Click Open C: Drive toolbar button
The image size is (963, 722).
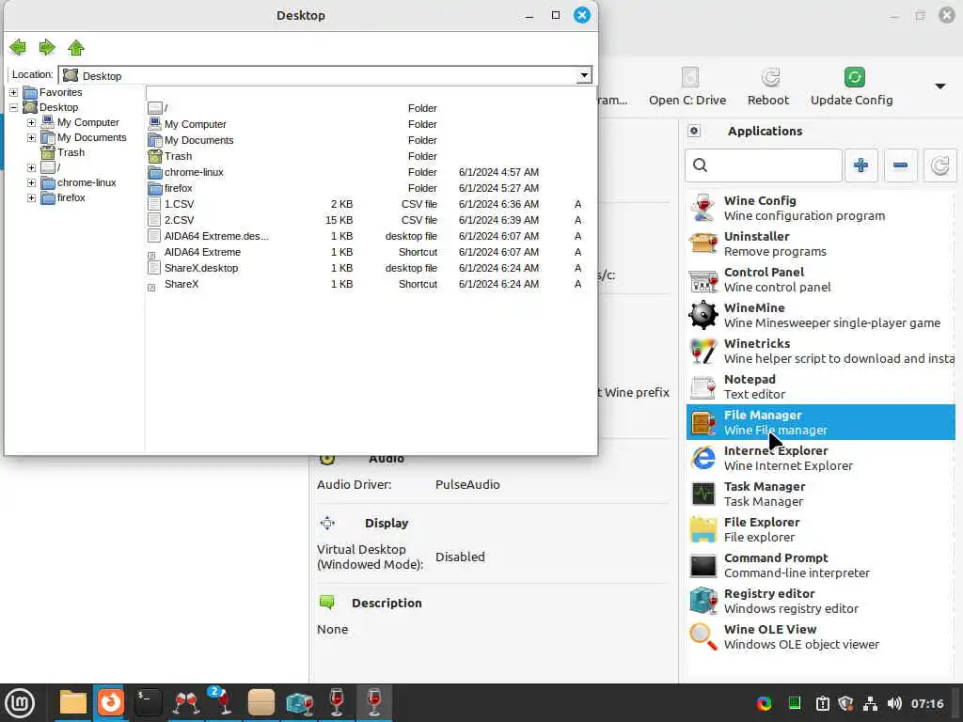[687, 86]
